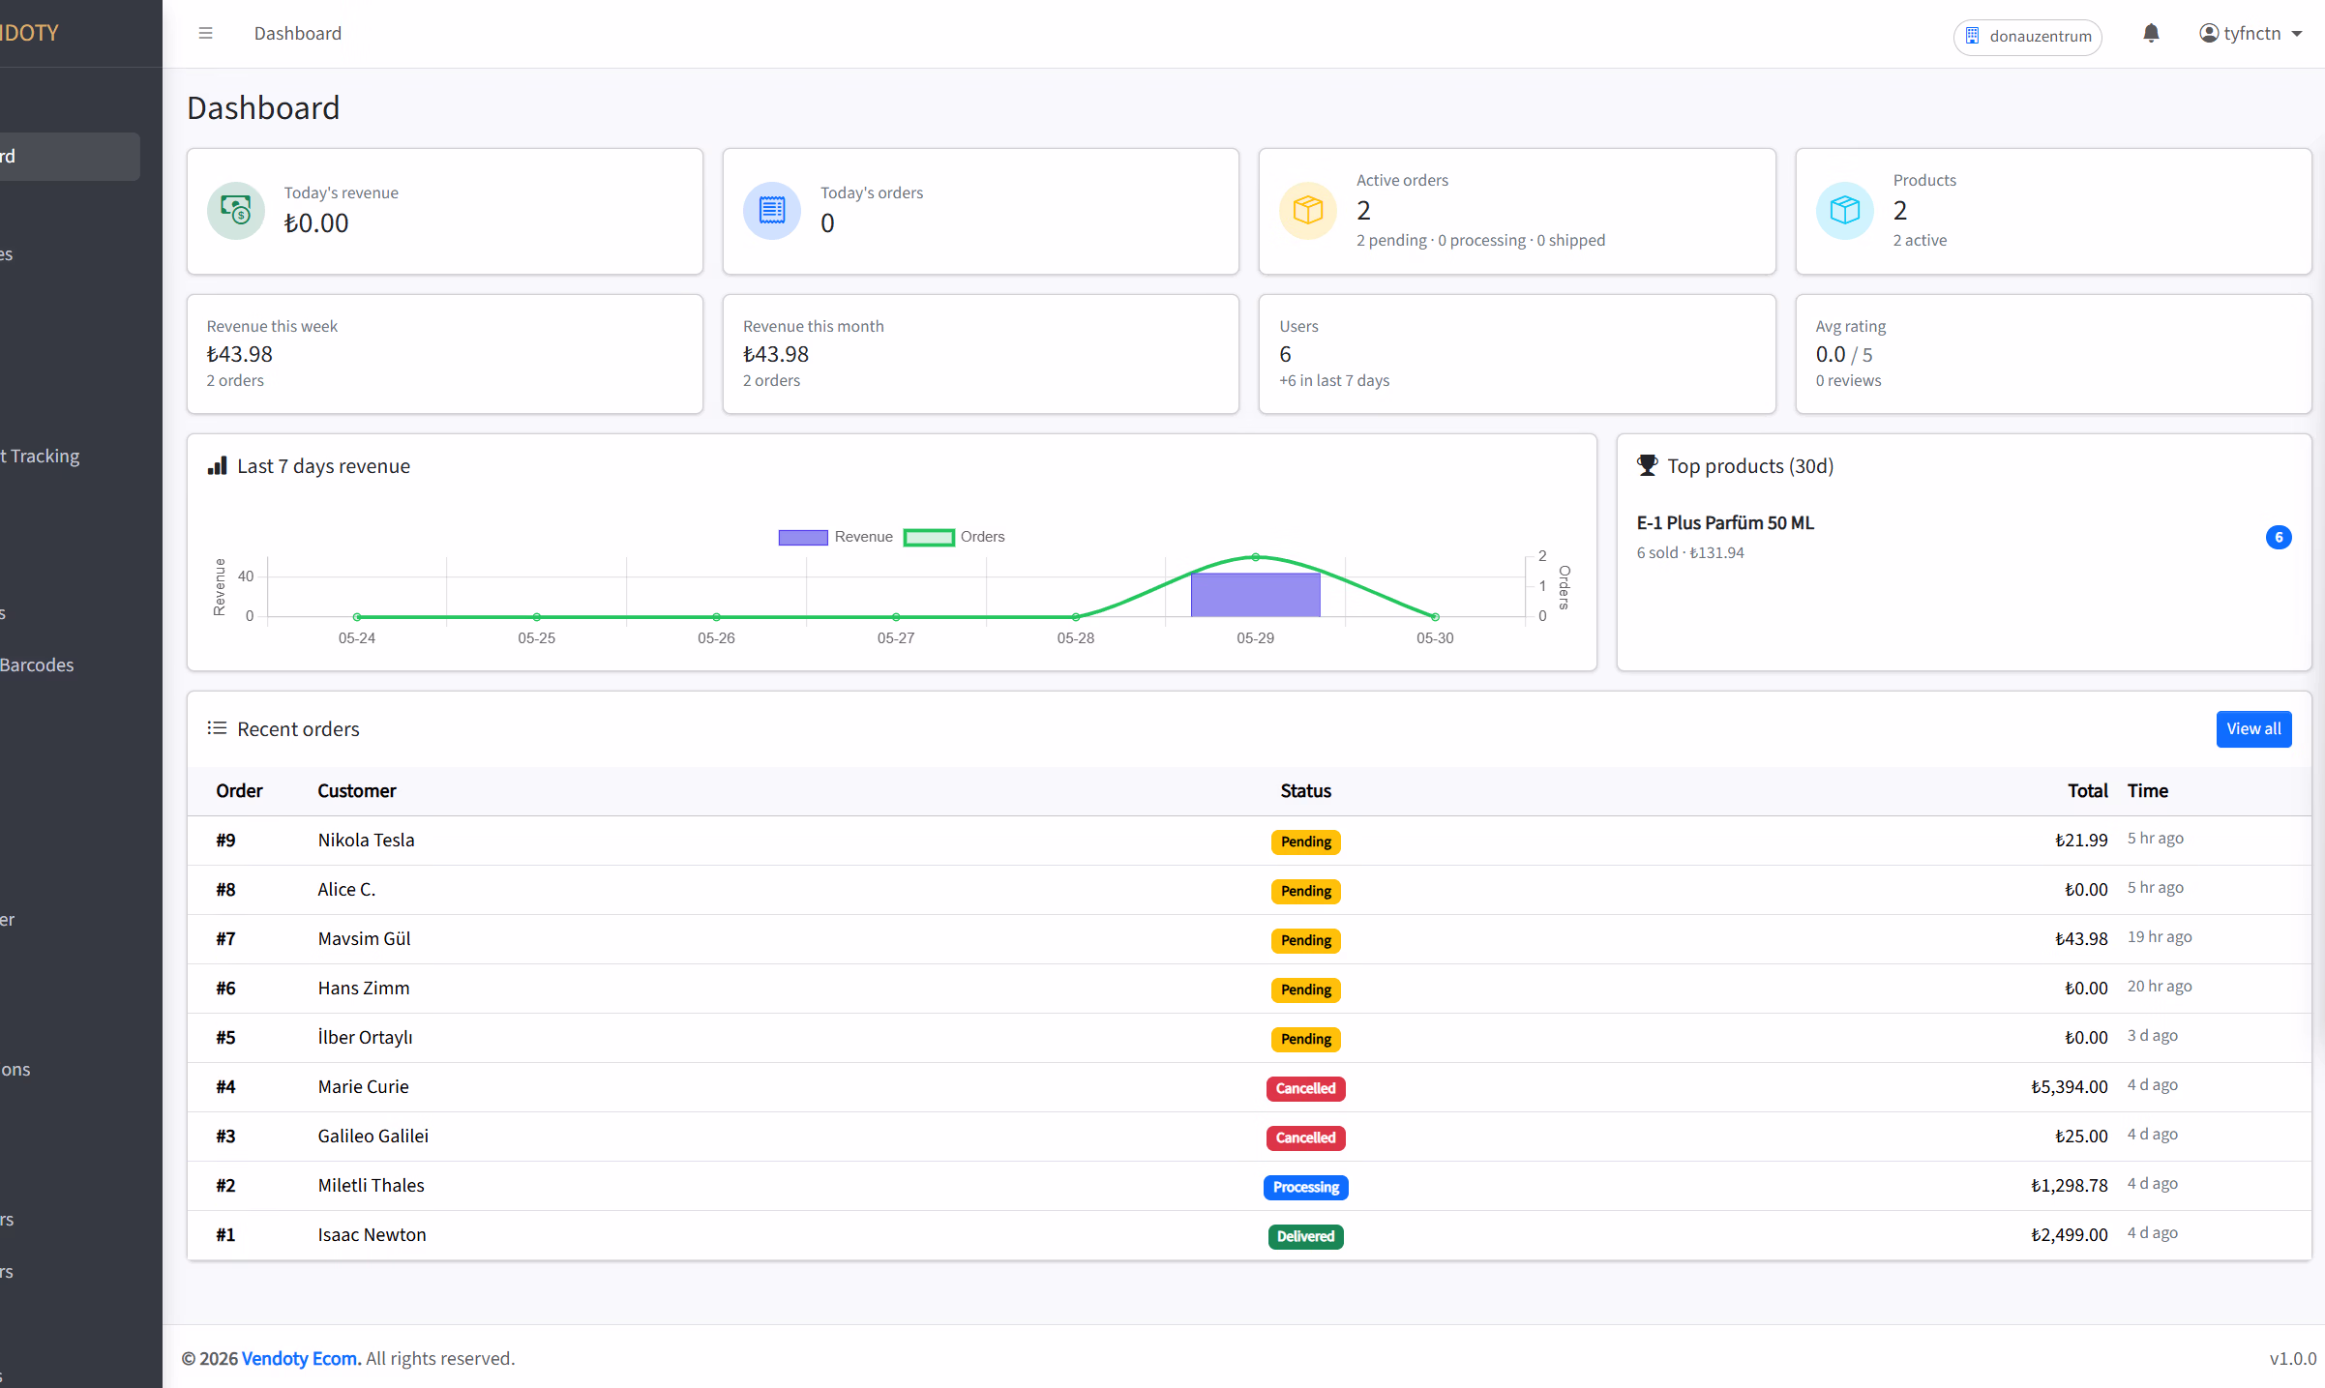Click customer Alice C.
The height and width of the screenshot is (1388, 2325).
346,889
